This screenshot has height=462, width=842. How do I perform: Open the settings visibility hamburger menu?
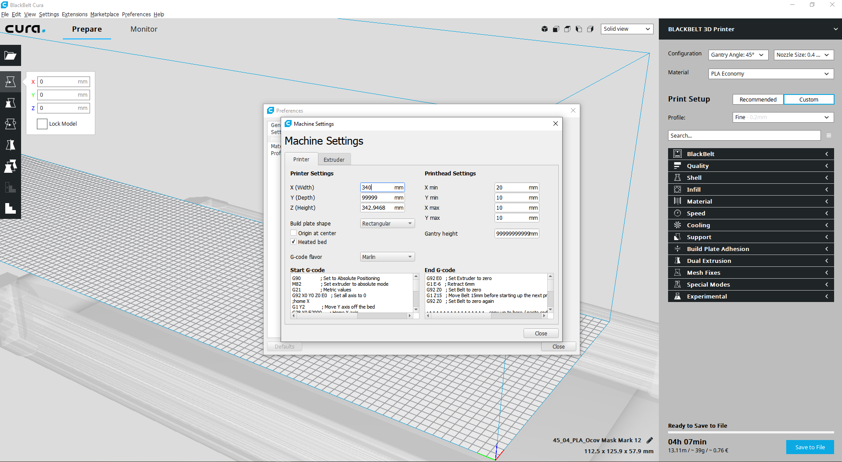[x=829, y=135]
